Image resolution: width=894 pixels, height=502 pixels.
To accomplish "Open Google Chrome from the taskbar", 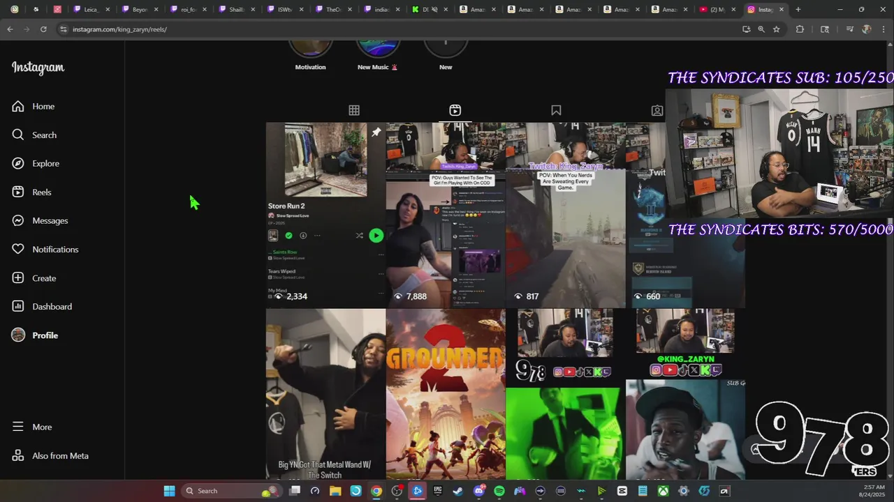I will [x=376, y=491].
